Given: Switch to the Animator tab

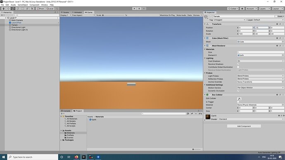Looking at the screenshot, I should (x=77, y=12).
